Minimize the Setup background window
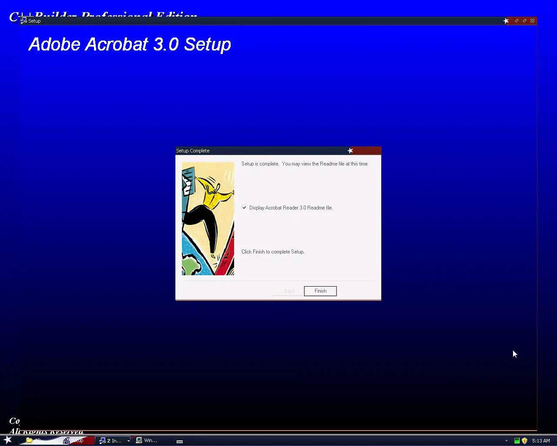This screenshot has width=557, height=446. [517, 21]
